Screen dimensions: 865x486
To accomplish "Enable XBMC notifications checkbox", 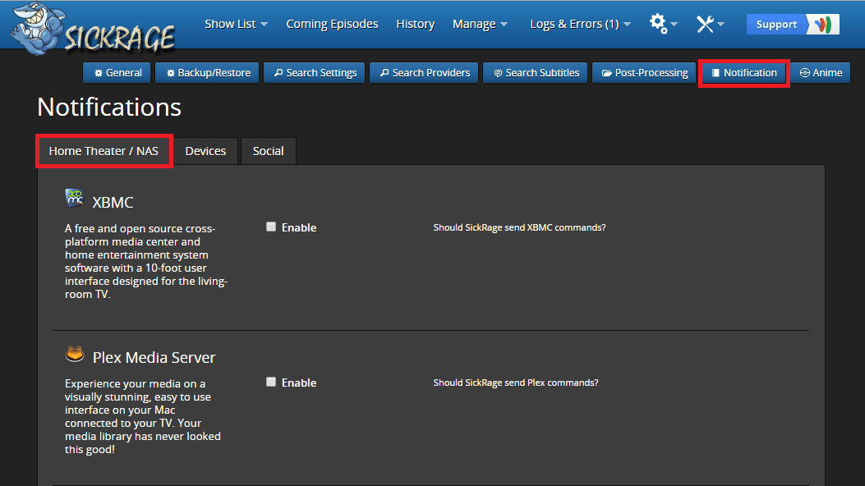I will click(271, 227).
